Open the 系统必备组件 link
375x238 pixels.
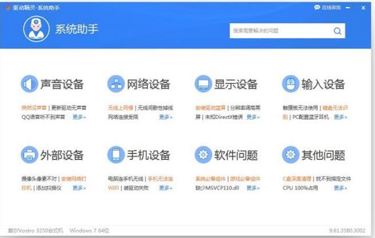click(211, 178)
